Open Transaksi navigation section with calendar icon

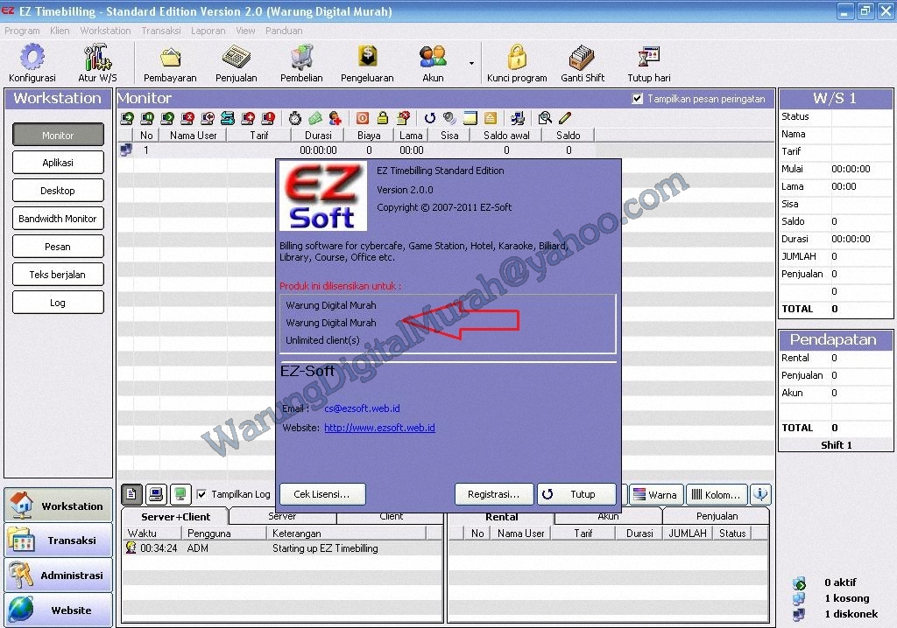[59, 540]
